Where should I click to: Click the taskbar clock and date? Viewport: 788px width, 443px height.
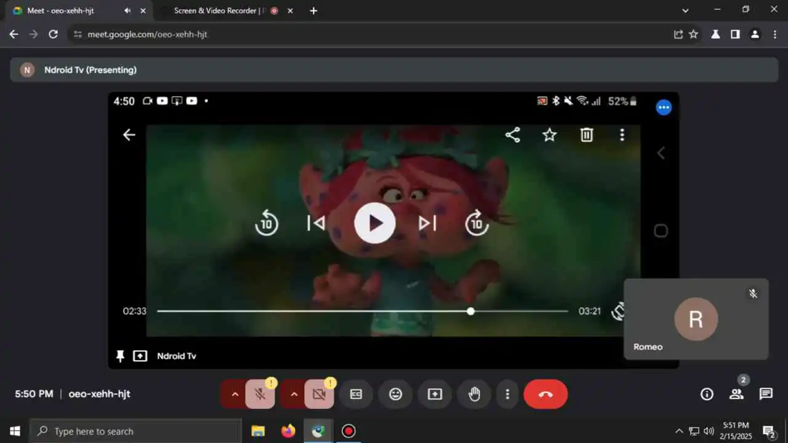coord(736,431)
